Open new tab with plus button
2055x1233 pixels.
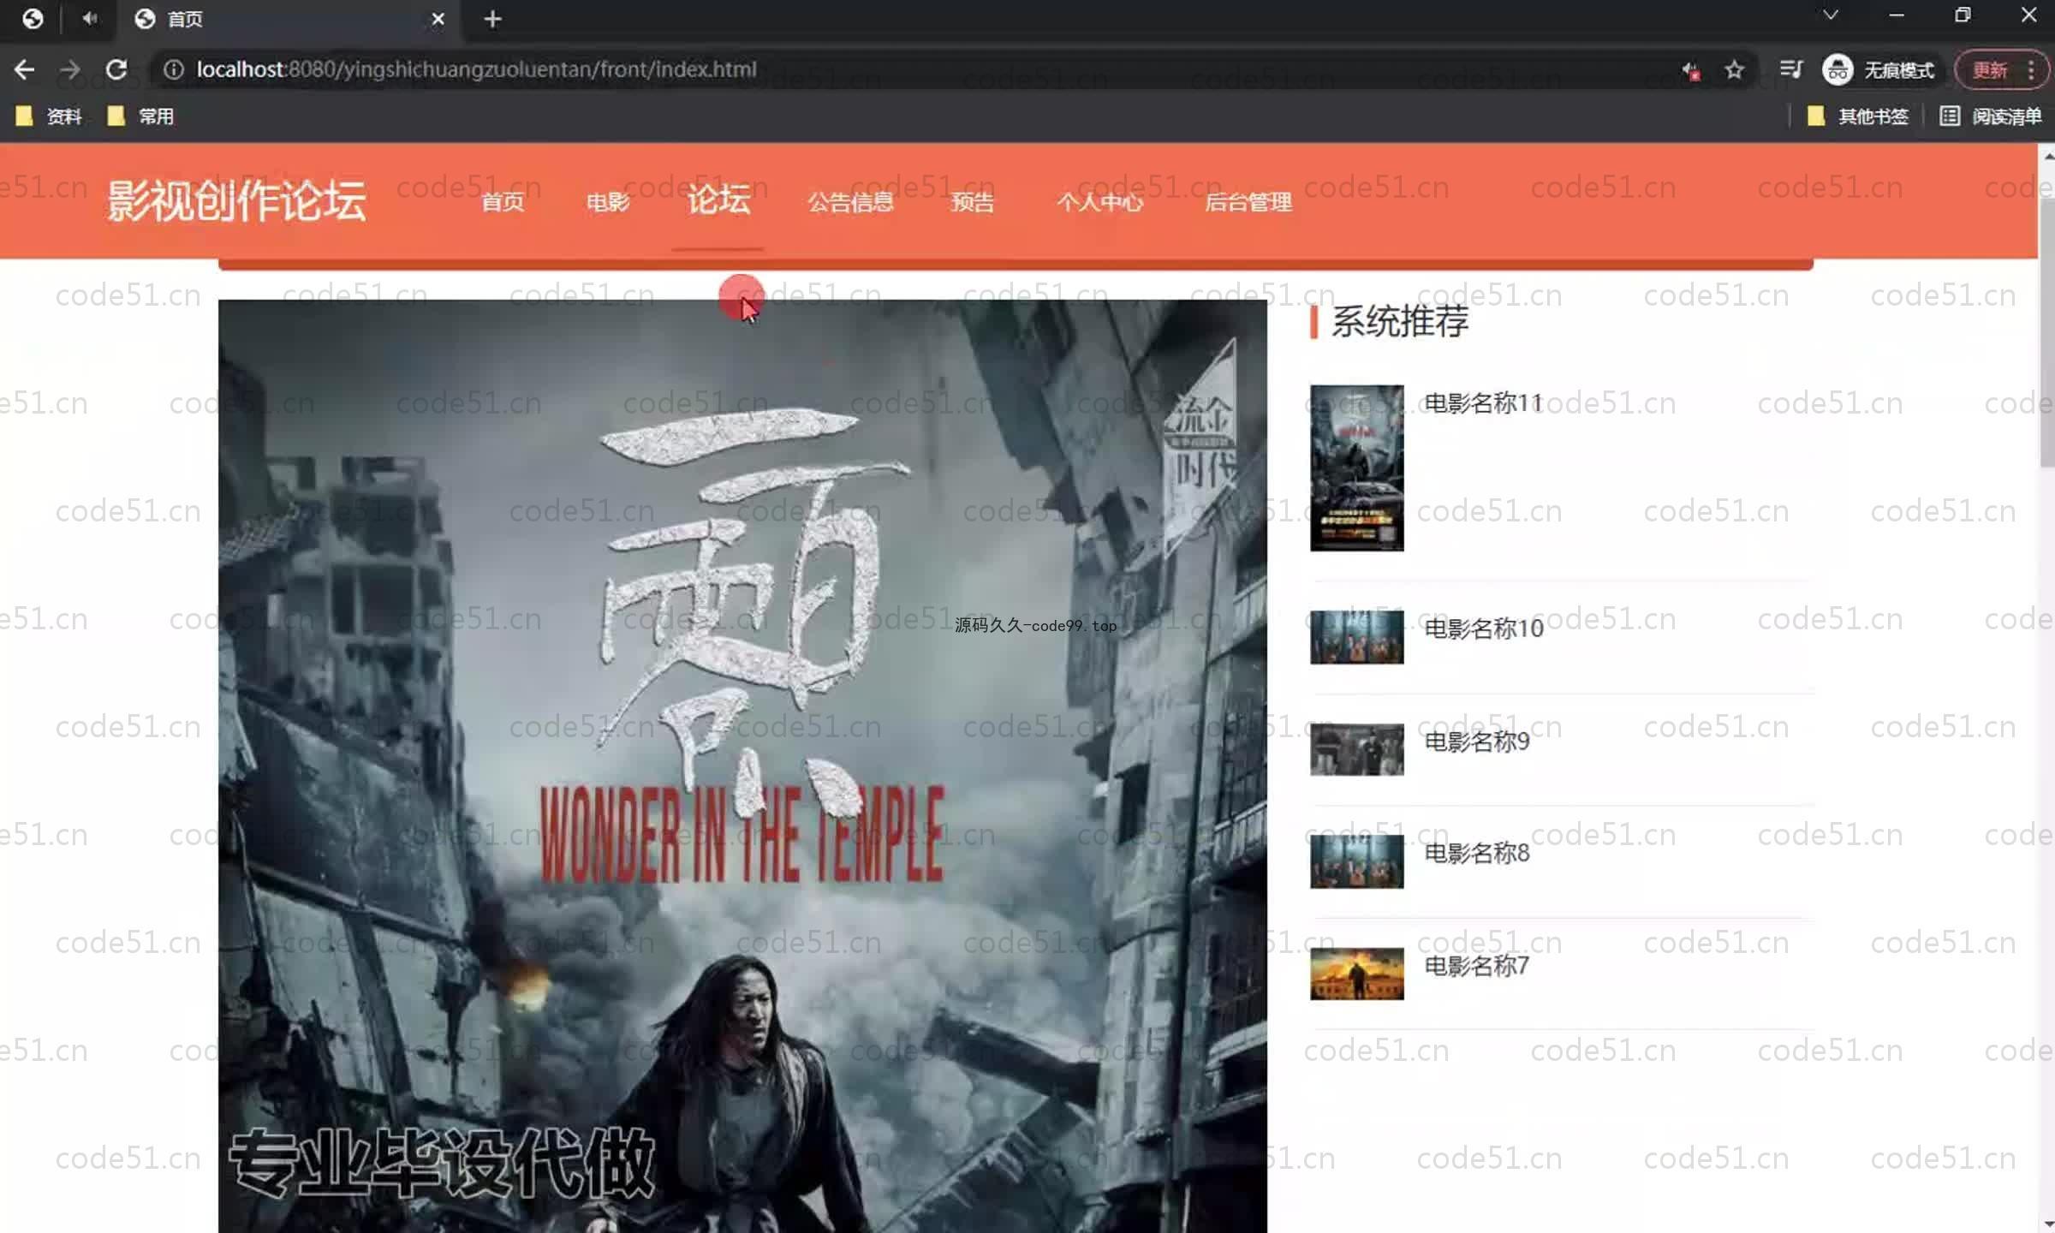click(x=492, y=19)
